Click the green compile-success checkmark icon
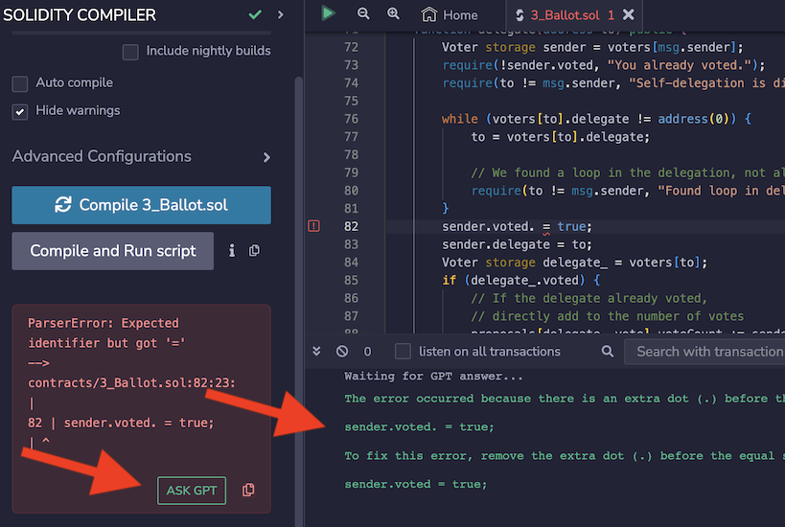Screen dimensions: 785x527 coord(255,15)
